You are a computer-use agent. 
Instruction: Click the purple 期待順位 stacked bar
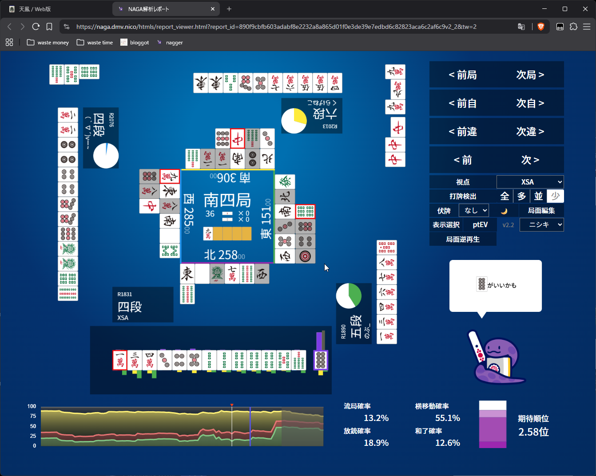click(x=493, y=425)
